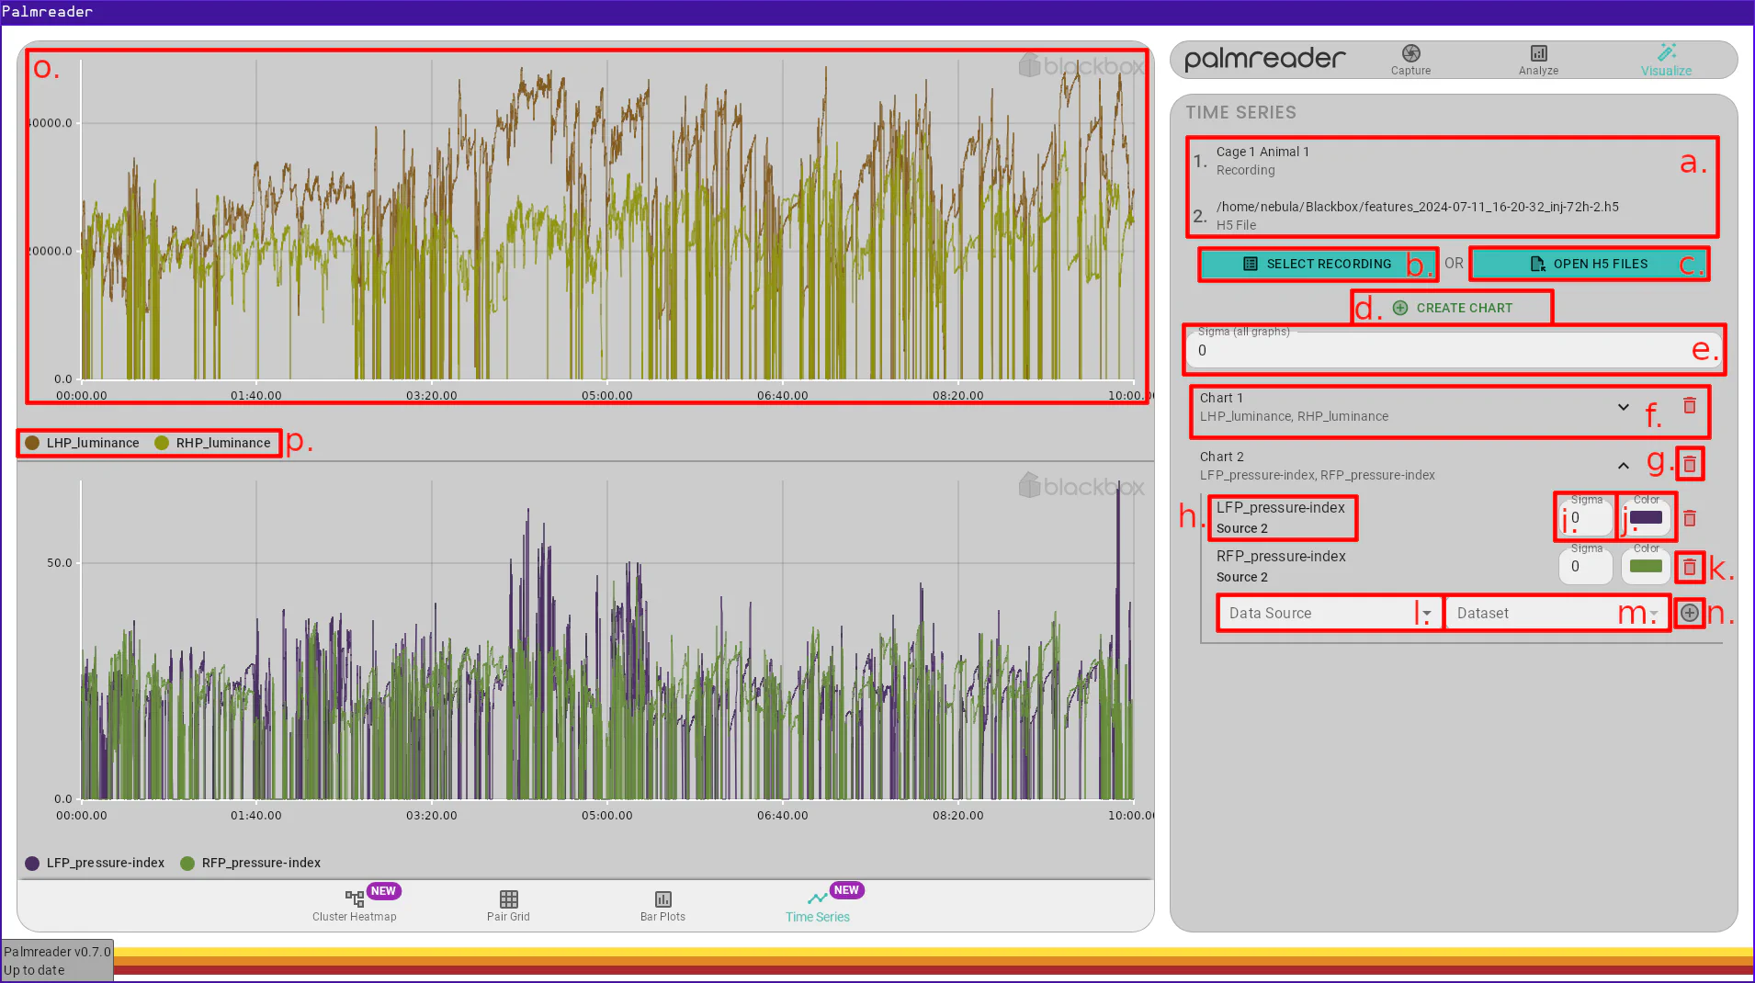The image size is (1755, 983).
Task: Delete Chart 2 using its trash icon
Action: pos(1691,464)
